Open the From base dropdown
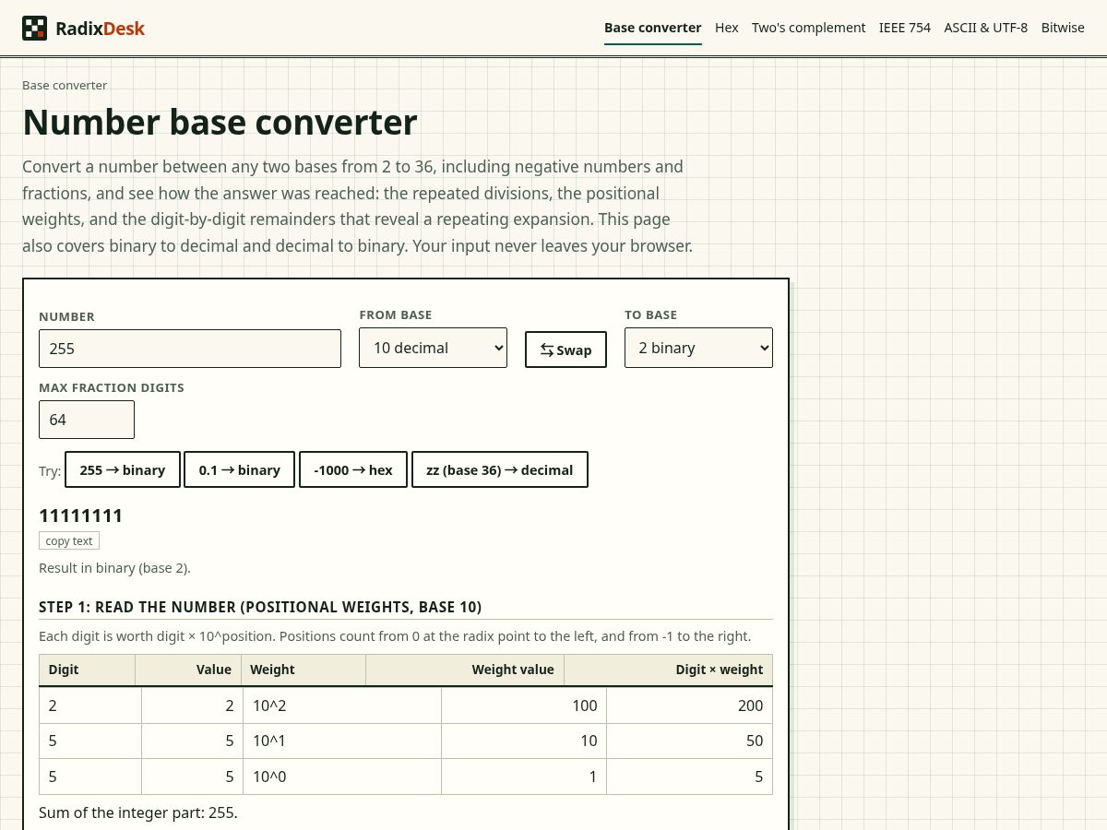Viewport: 1107px width, 830px height. point(433,348)
